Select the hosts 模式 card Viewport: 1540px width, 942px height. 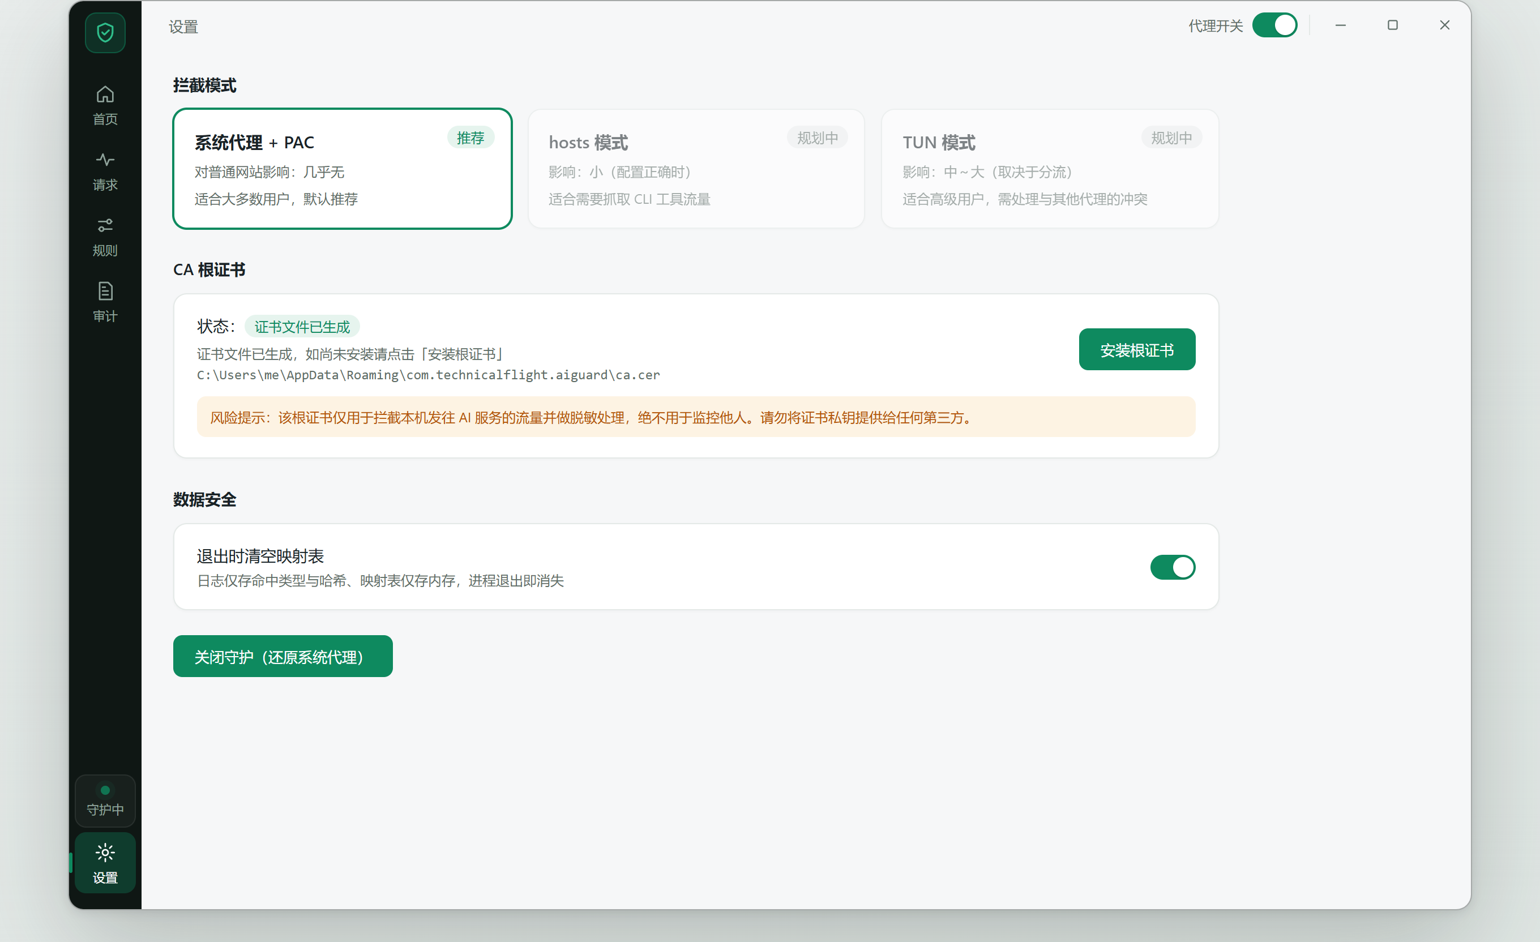pos(696,169)
